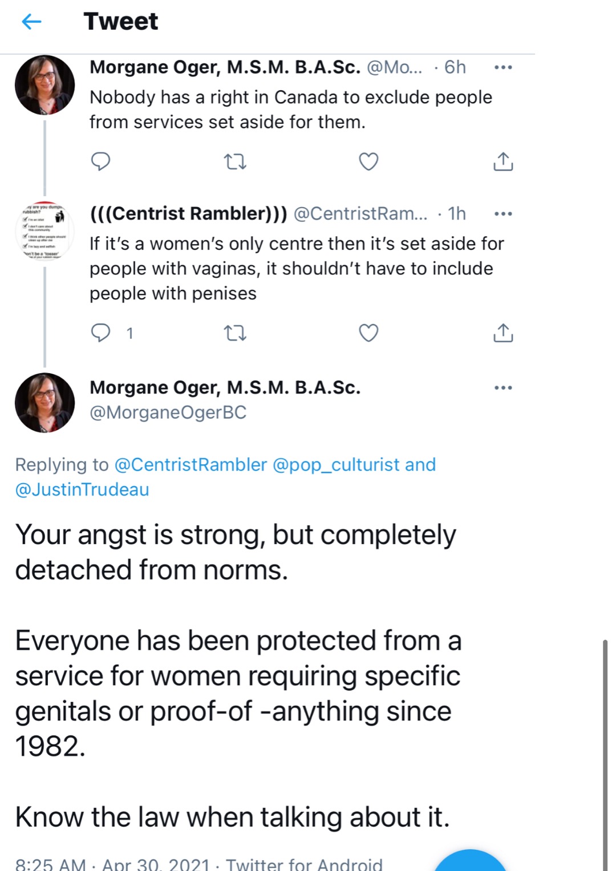
Task: Like Centrist Rambler's tweet
Action: click(368, 333)
